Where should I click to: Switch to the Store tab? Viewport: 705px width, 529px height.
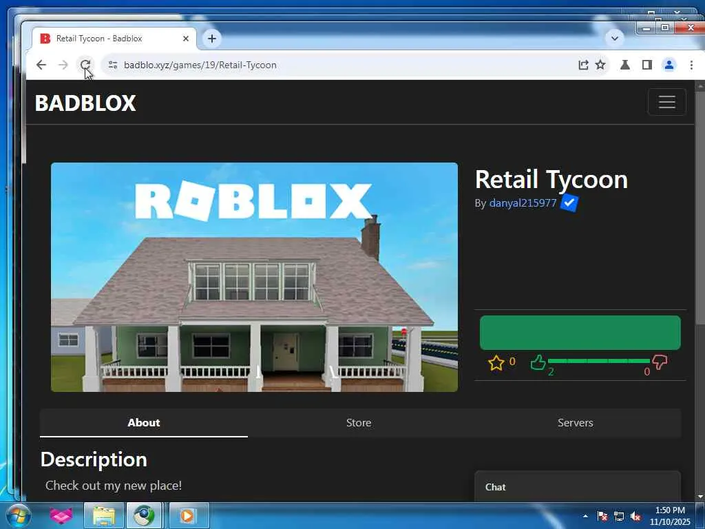(358, 423)
